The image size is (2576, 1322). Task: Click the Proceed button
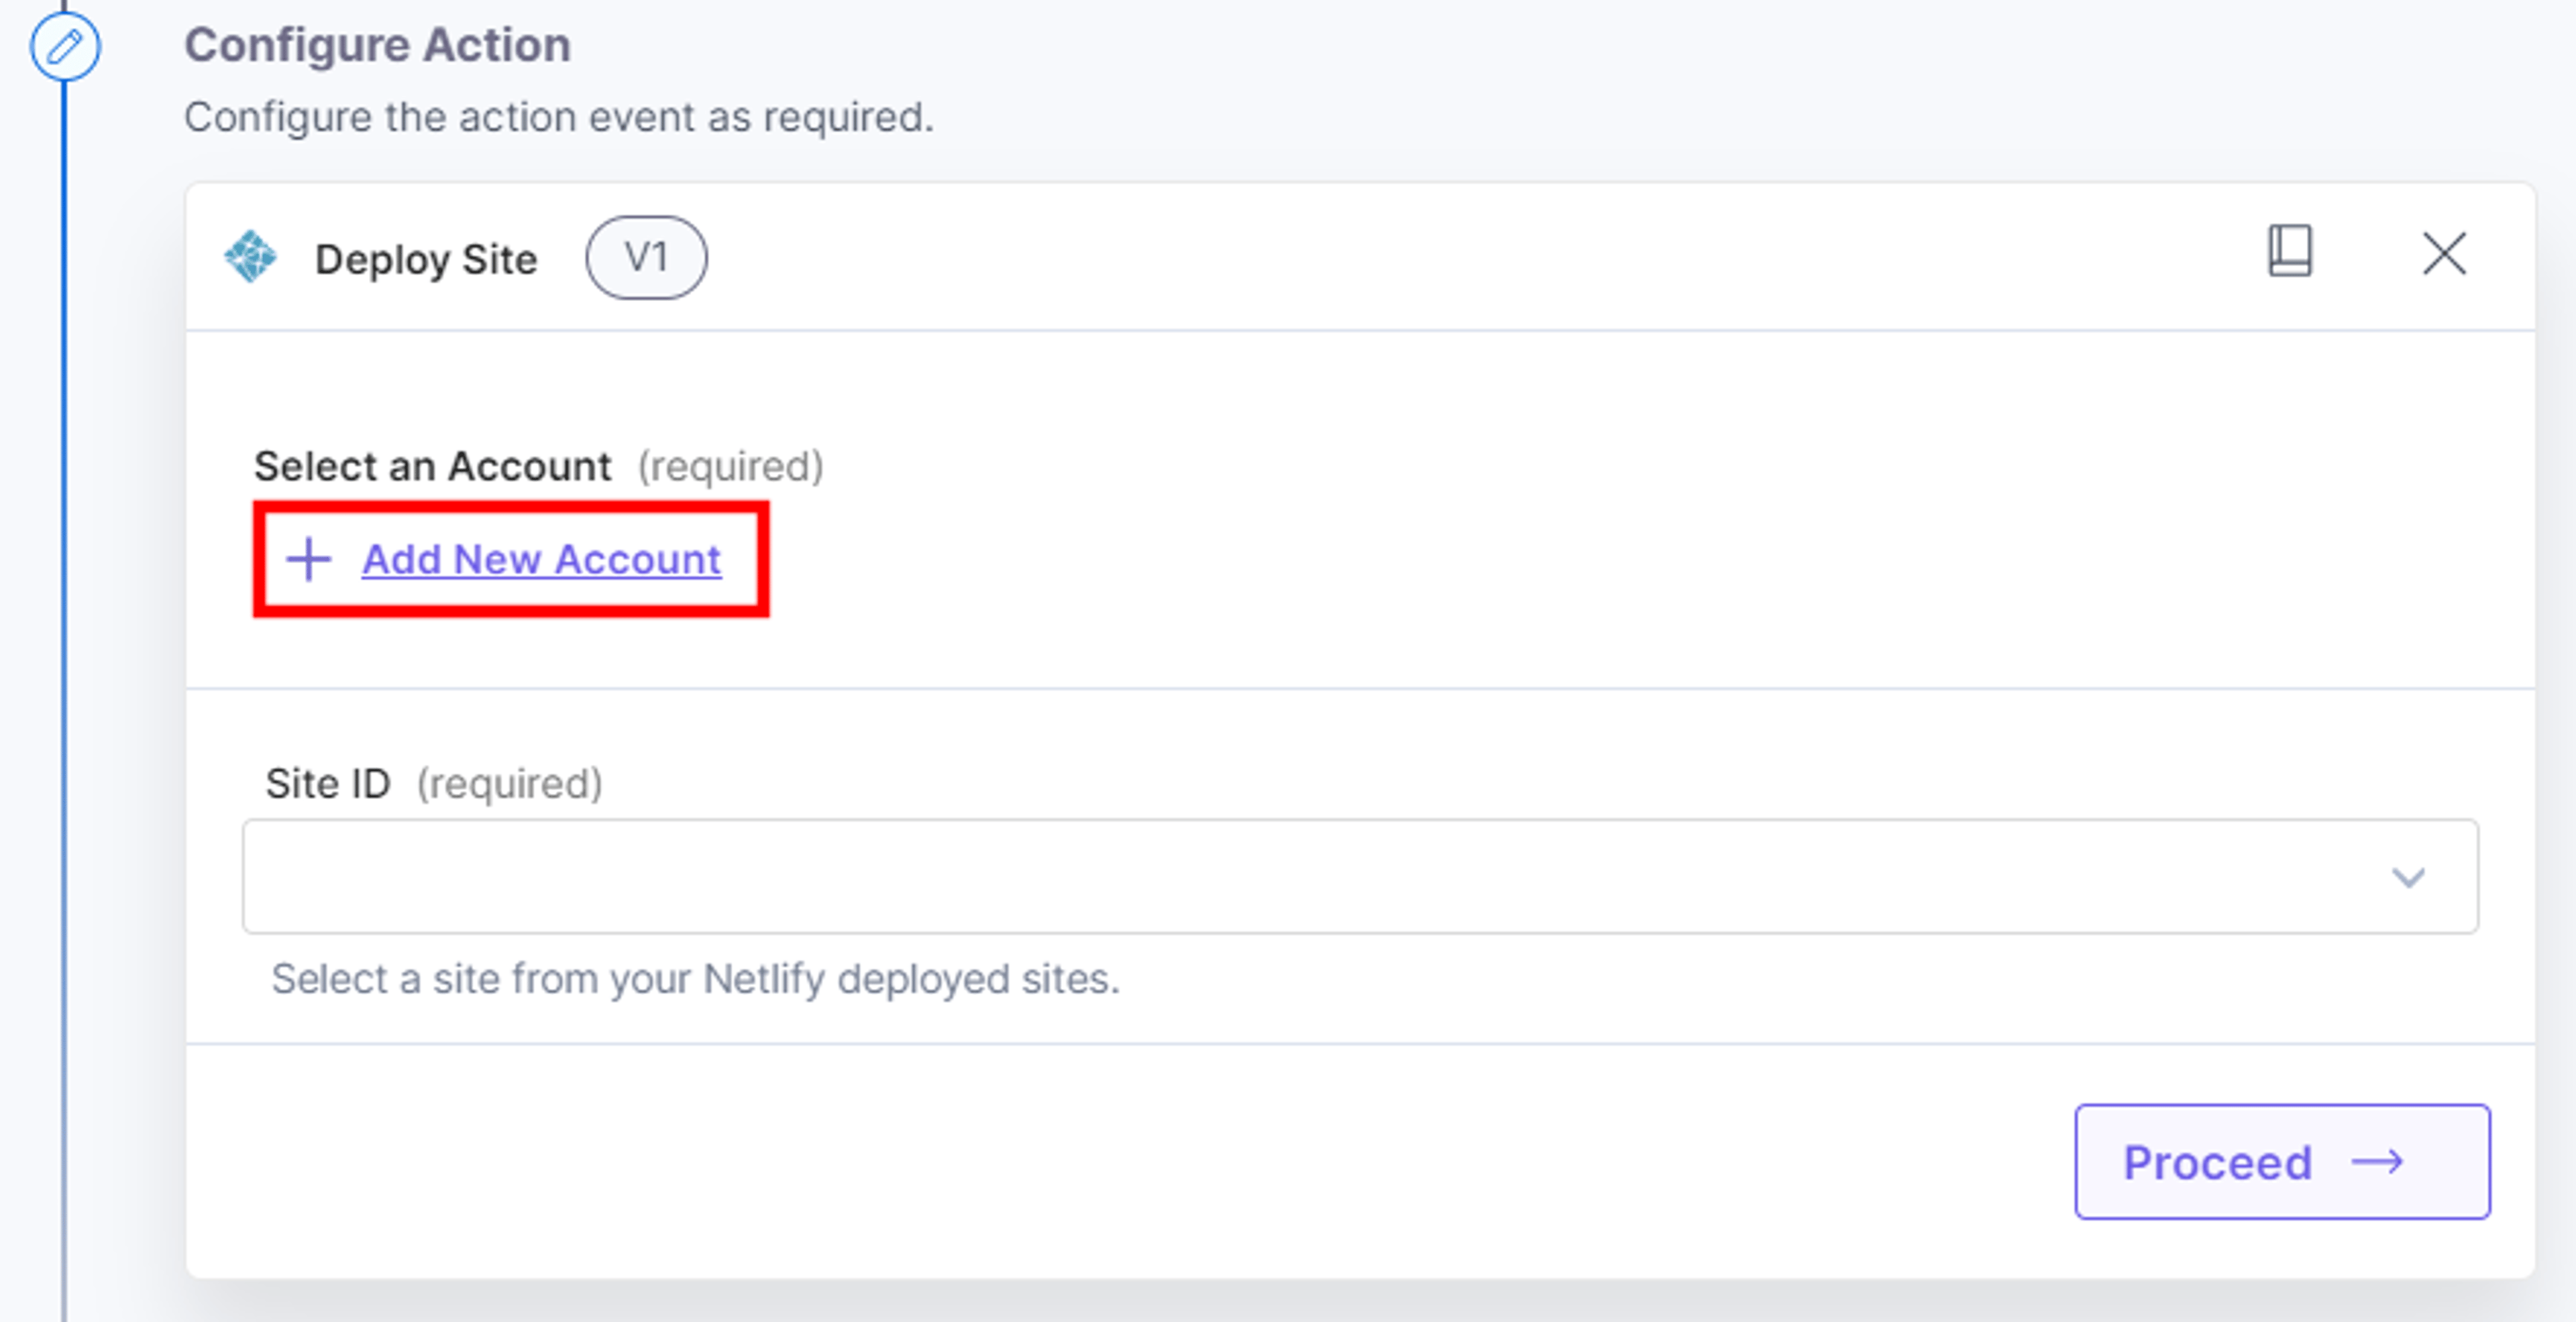point(2282,1161)
